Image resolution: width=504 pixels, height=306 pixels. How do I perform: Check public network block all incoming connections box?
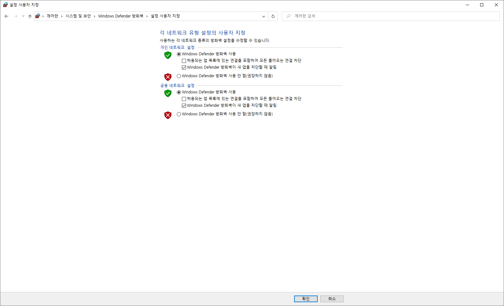[x=184, y=99]
